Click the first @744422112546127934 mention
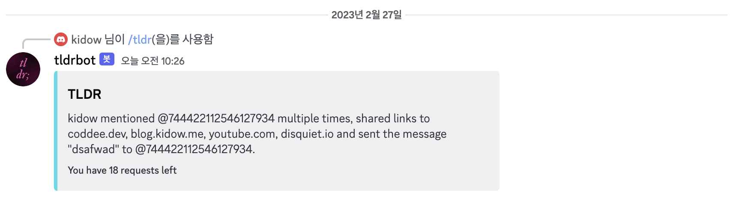This screenshot has width=736, height=207. 216,118
